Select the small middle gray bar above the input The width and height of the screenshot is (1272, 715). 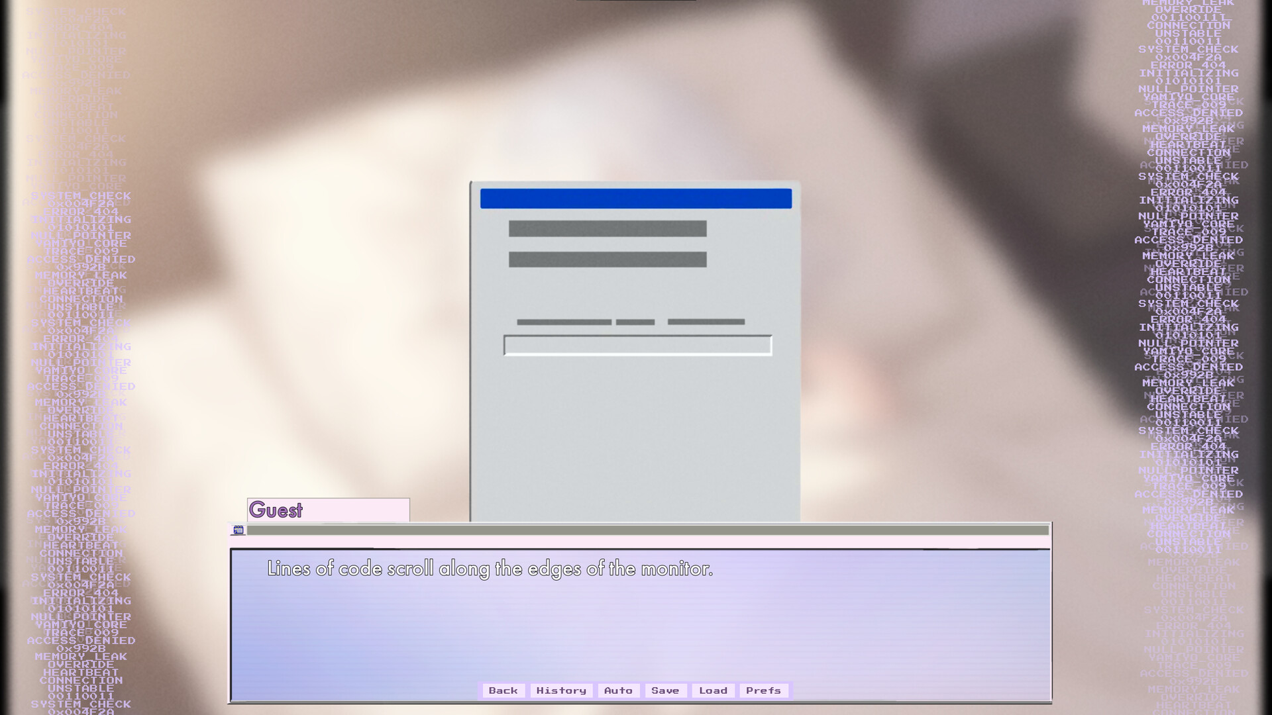pos(635,322)
